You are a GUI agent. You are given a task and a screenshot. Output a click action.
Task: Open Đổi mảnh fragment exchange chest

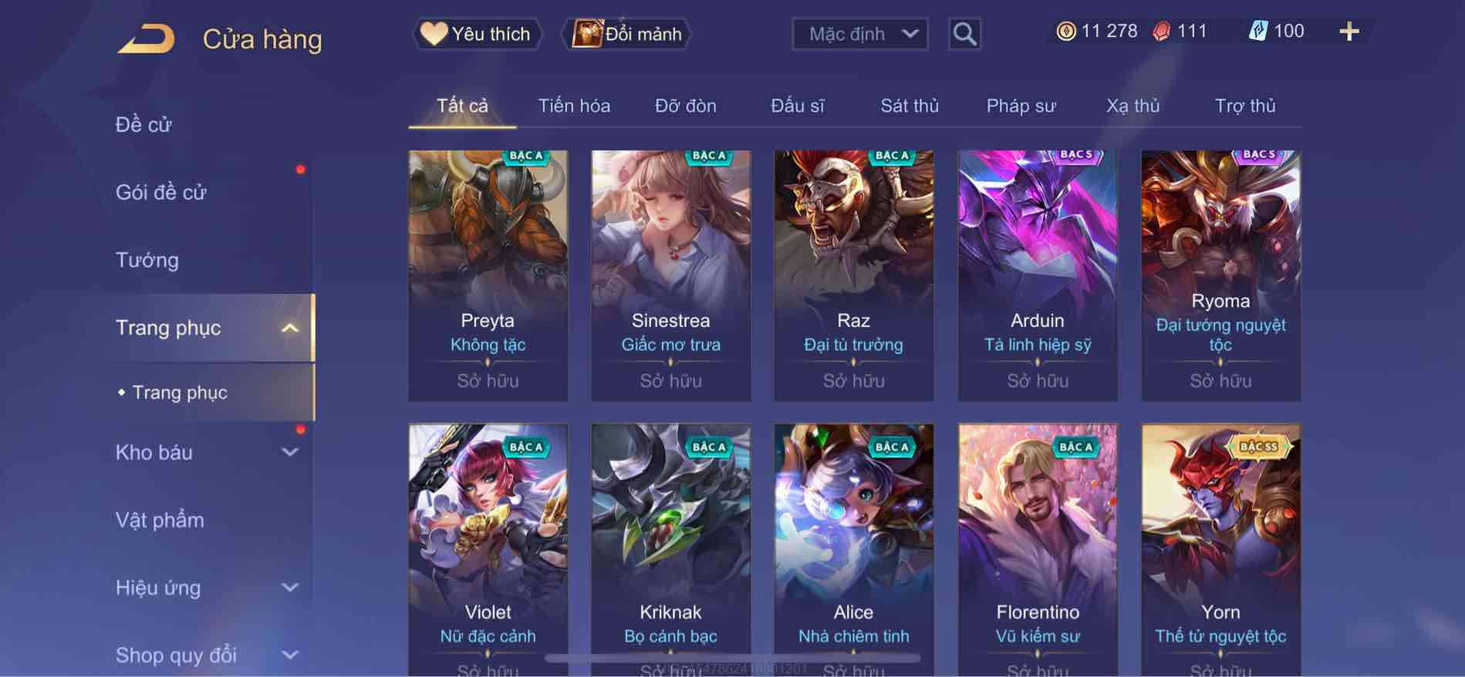point(626,34)
